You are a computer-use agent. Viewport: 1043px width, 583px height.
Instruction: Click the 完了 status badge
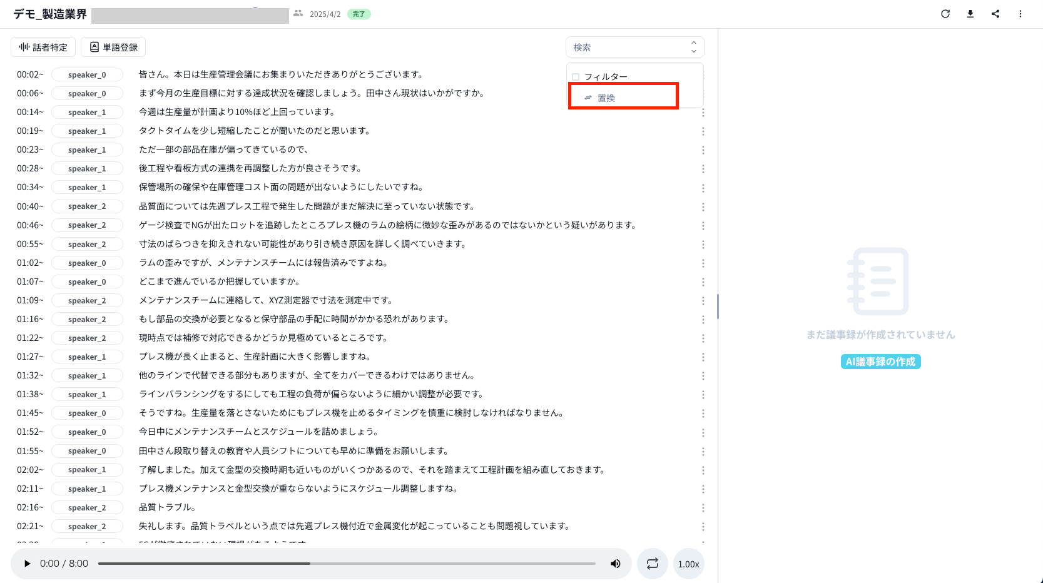tap(359, 14)
